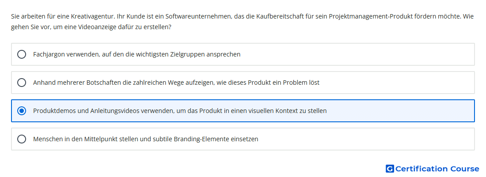
Task: Open the 'Certification Course' link text
Action: (x=437, y=169)
